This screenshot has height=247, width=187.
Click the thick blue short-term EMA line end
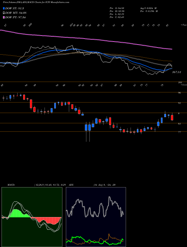click(x=171, y=68)
